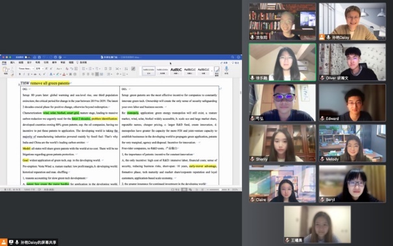Open the font size dropdown

coord(40,68)
